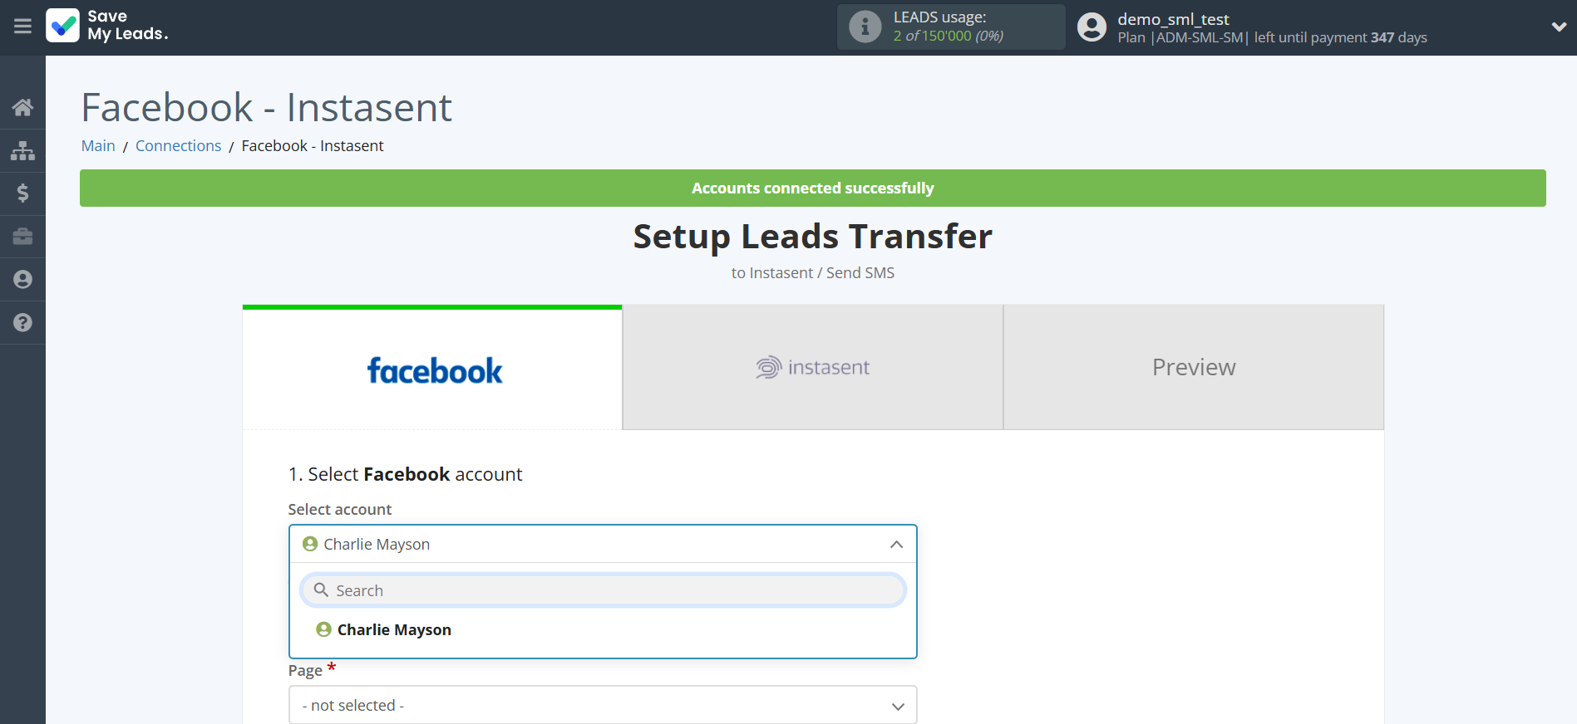Click the demo_sml_test user avatar
Image resolution: width=1577 pixels, height=724 pixels.
coord(1092,27)
